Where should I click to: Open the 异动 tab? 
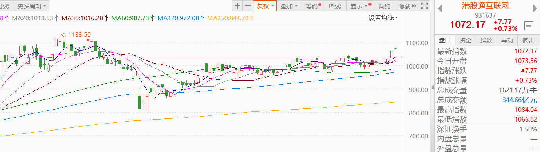pos(507,40)
